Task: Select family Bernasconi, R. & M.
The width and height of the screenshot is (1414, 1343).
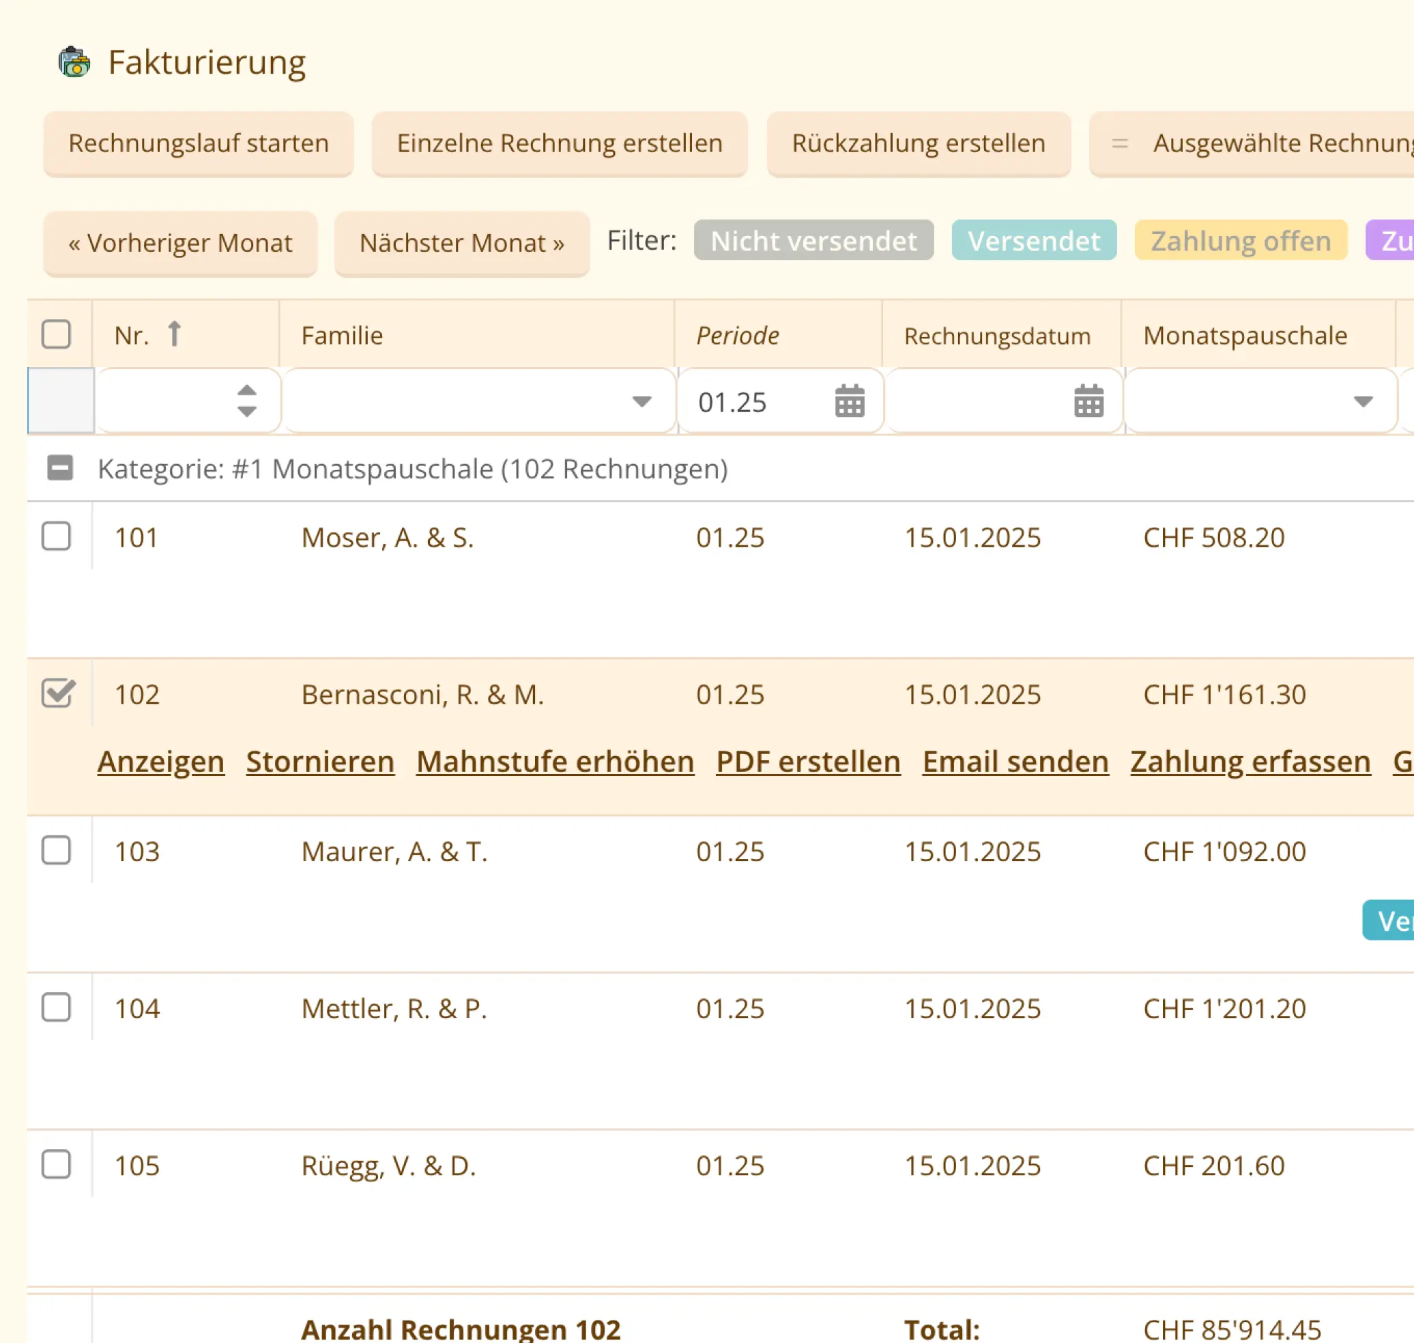Action: [422, 695]
